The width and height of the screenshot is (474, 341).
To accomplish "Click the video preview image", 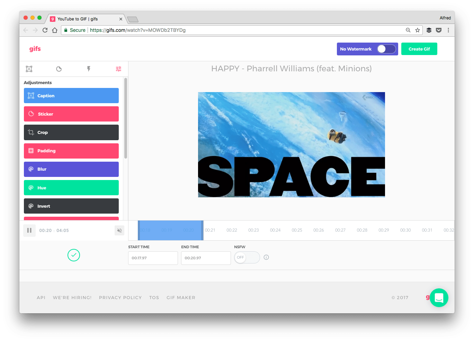I will tap(292, 145).
